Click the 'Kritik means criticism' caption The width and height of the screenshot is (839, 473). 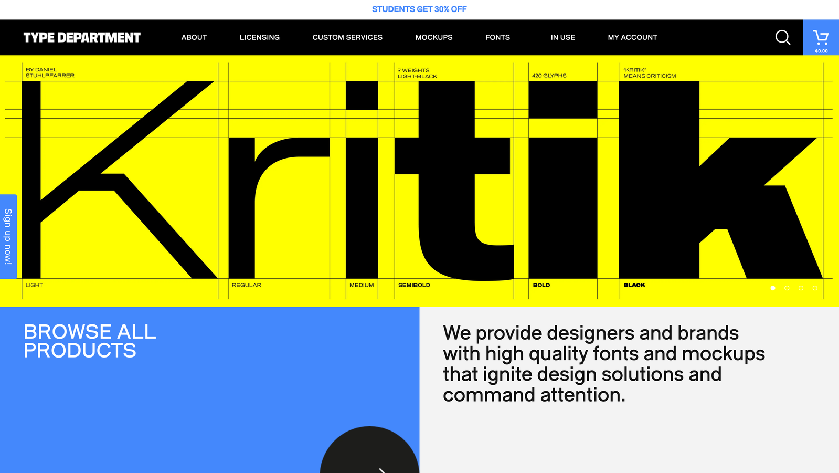[650, 73]
